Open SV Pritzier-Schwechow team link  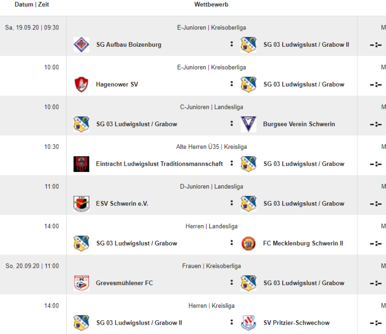[x=296, y=323]
